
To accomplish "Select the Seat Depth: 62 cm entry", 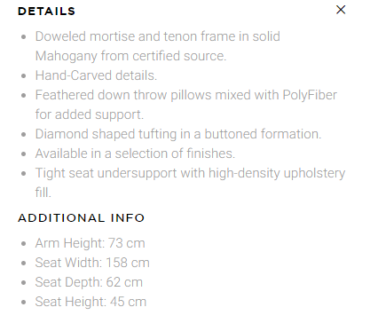I will (x=89, y=282).
